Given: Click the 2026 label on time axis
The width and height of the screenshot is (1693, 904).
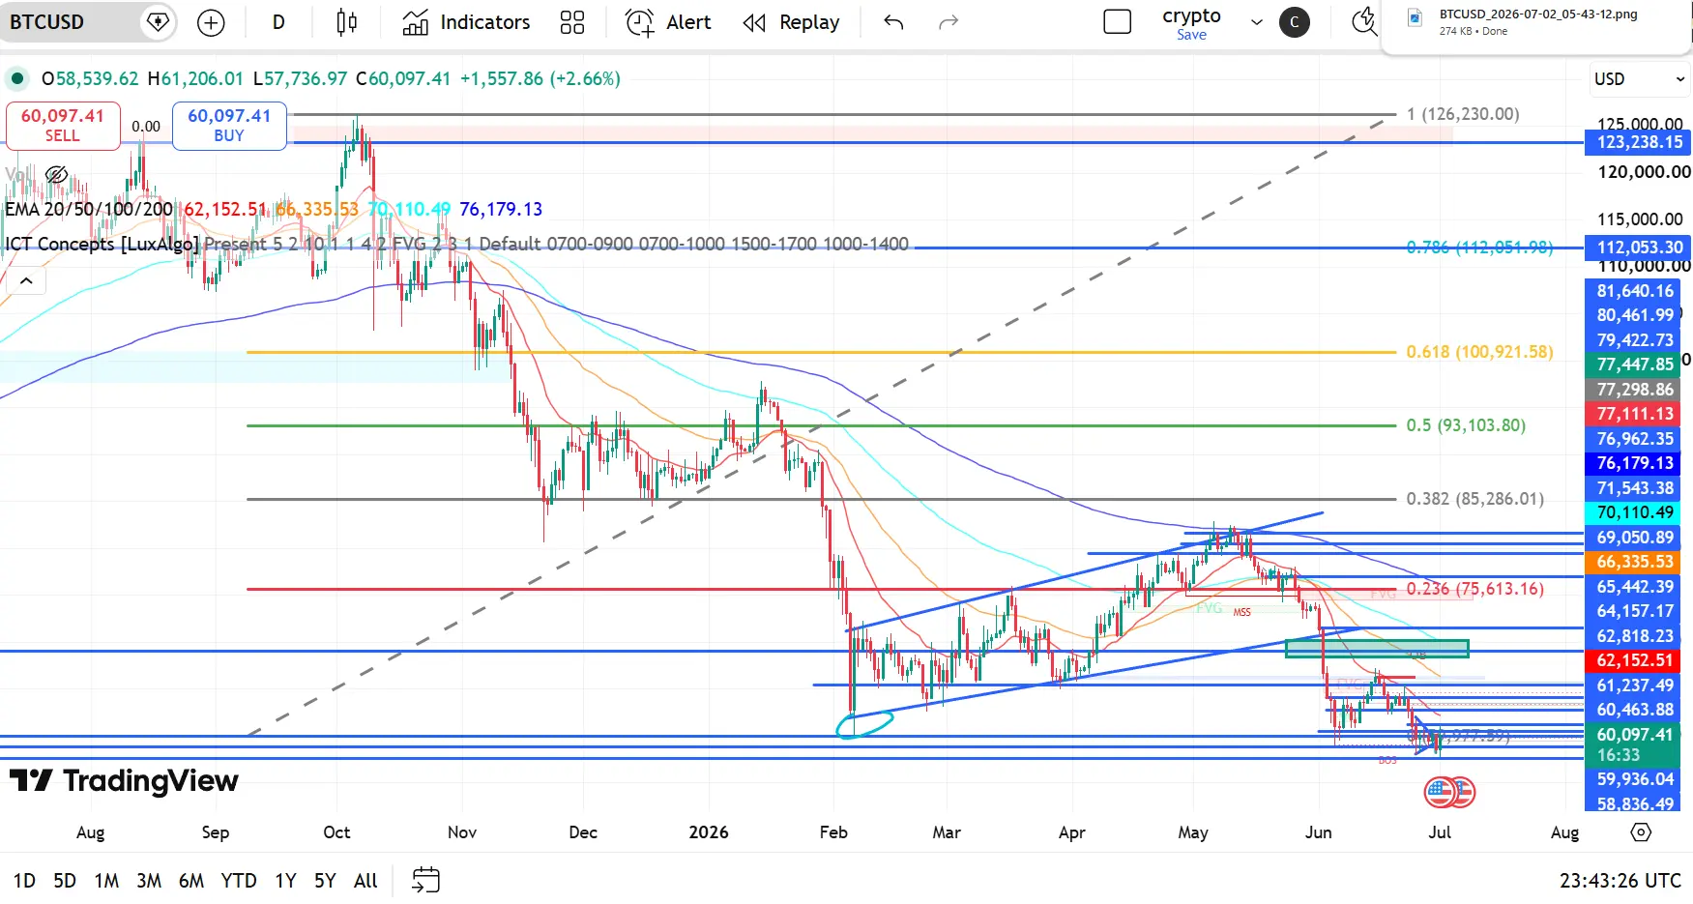Looking at the screenshot, I should pos(709,832).
